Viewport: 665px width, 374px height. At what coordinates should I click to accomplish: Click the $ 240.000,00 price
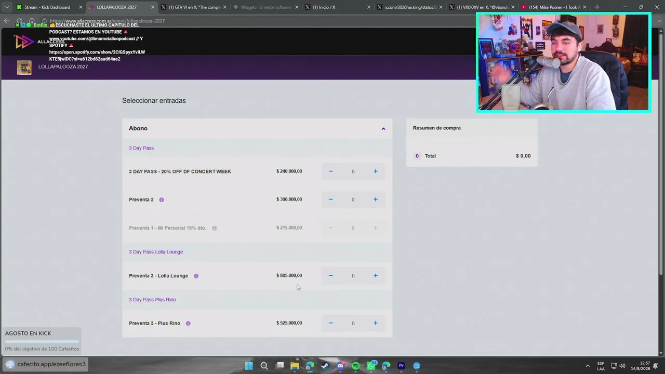pyautogui.click(x=289, y=171)
